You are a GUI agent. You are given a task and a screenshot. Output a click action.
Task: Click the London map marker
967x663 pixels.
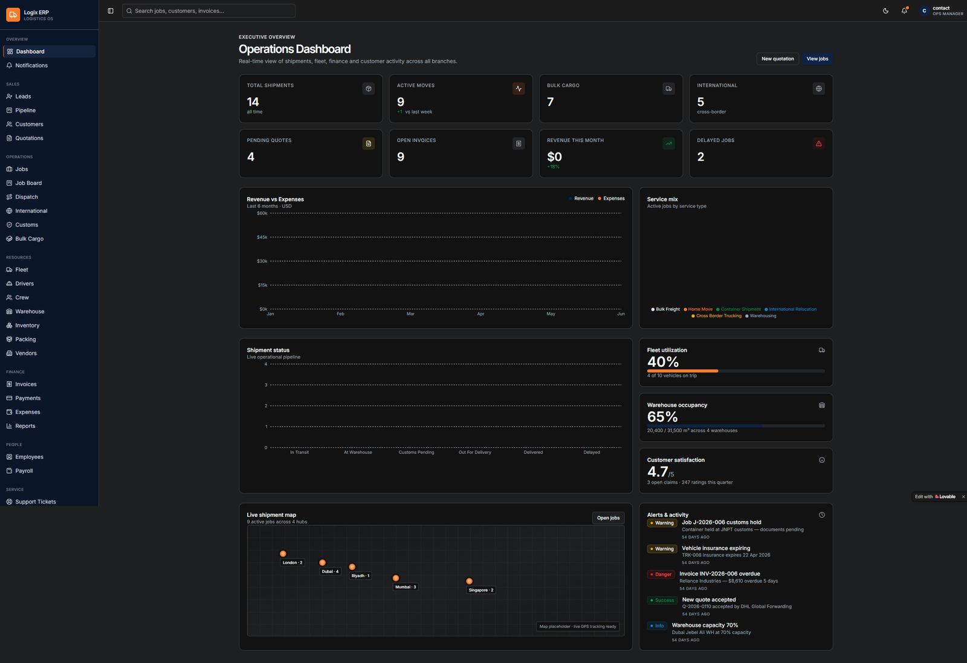pos(283,554)
